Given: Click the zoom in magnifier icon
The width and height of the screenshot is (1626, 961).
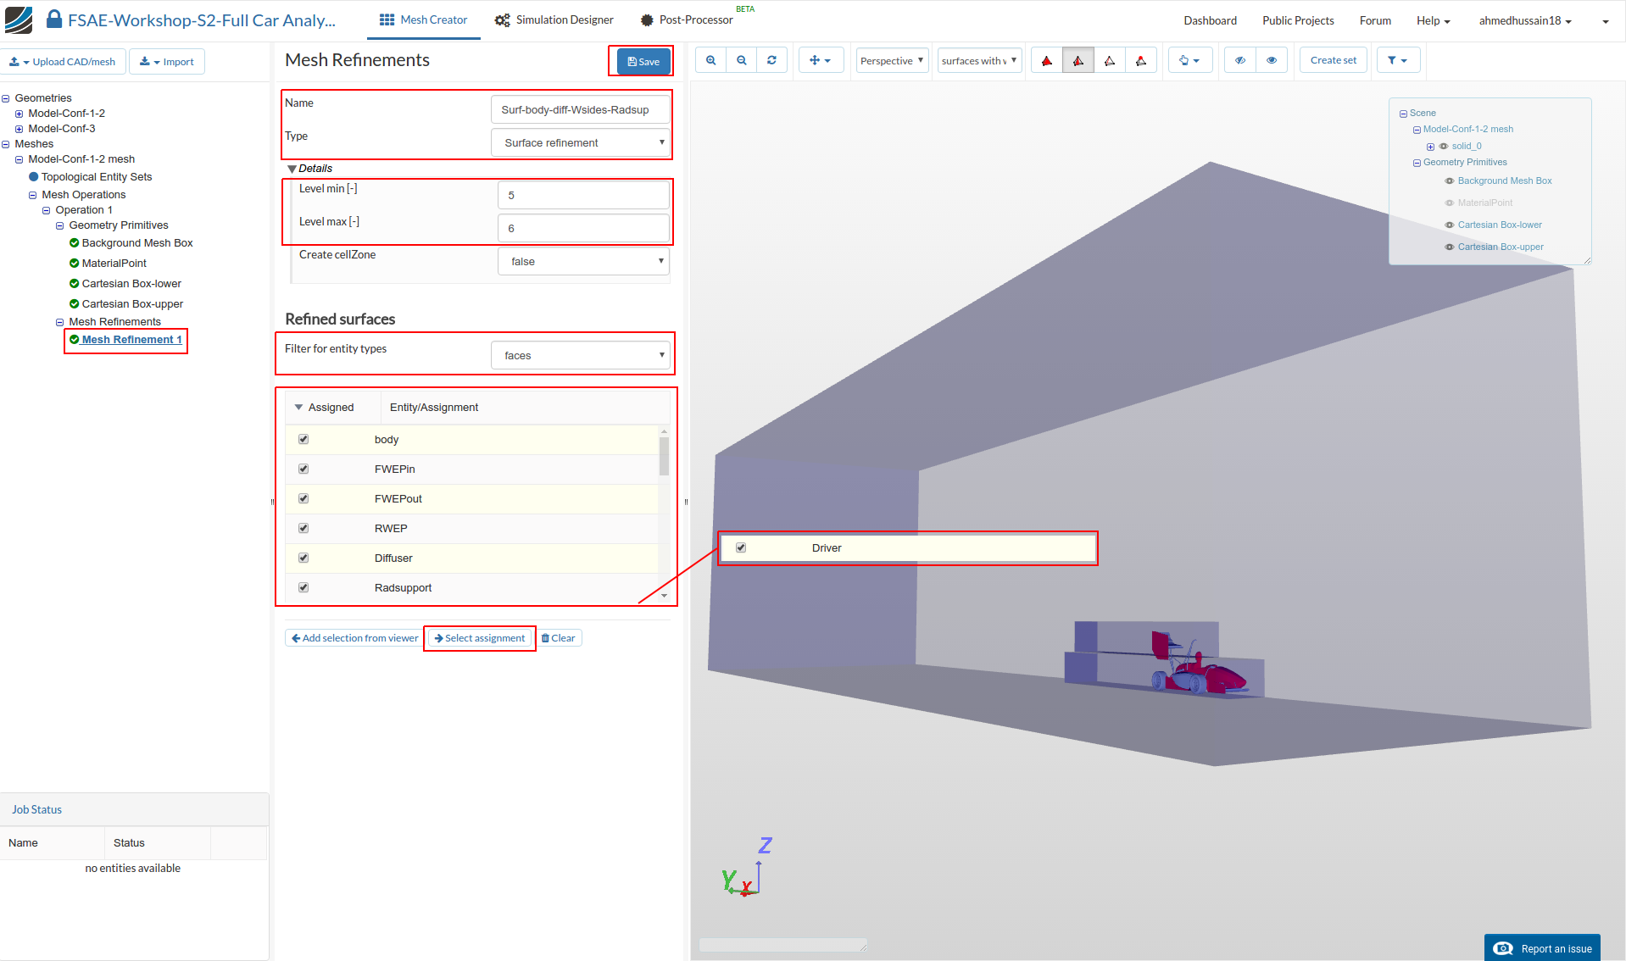Looking at the screenshot, I should pos(710,60).
